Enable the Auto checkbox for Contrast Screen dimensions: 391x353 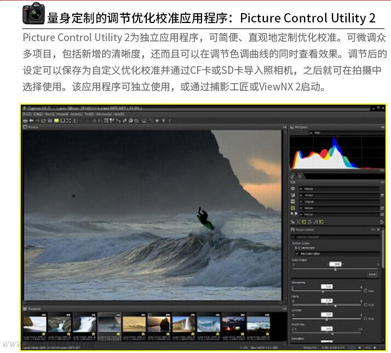coord(366,319)
